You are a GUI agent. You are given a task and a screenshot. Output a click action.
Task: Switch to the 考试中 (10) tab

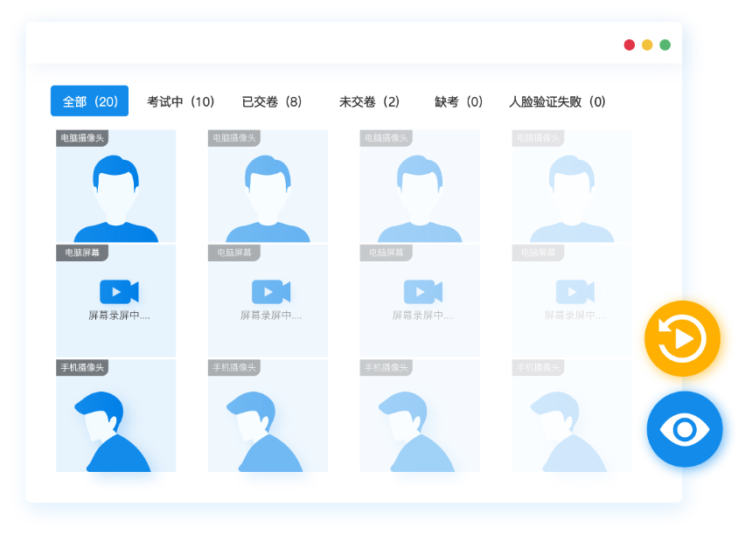[x=180, y=101]
